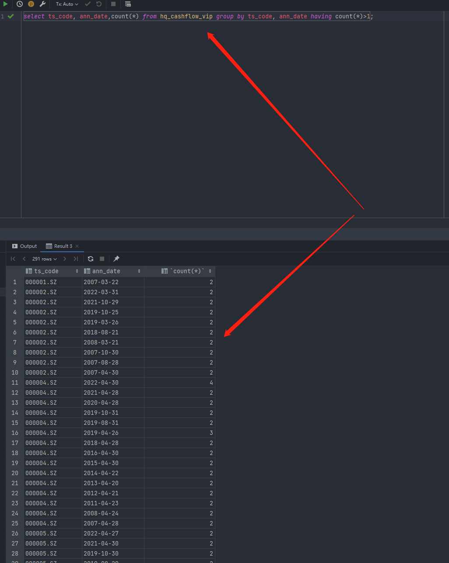The image size is (449, 563).
Task: Jump to the last results page
Action: click(76, 259)
